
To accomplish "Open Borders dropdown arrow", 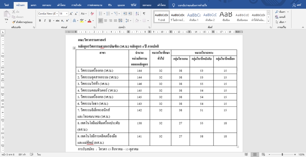I will [x=148, y=20].
